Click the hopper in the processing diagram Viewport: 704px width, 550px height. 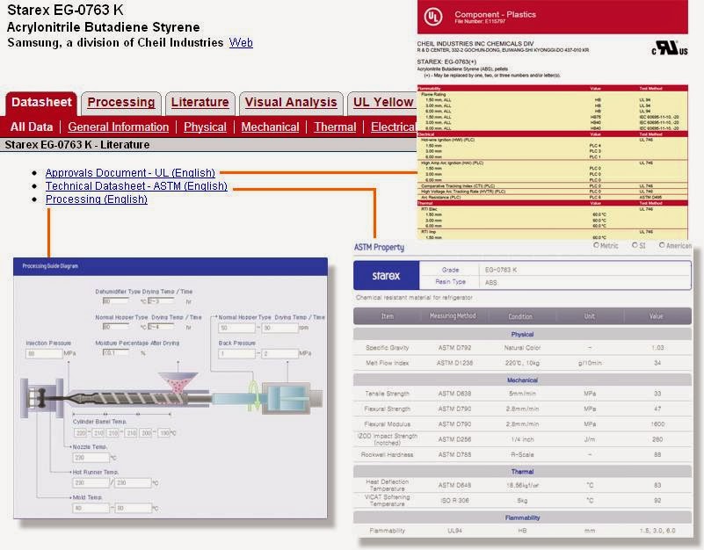point(178,382)
